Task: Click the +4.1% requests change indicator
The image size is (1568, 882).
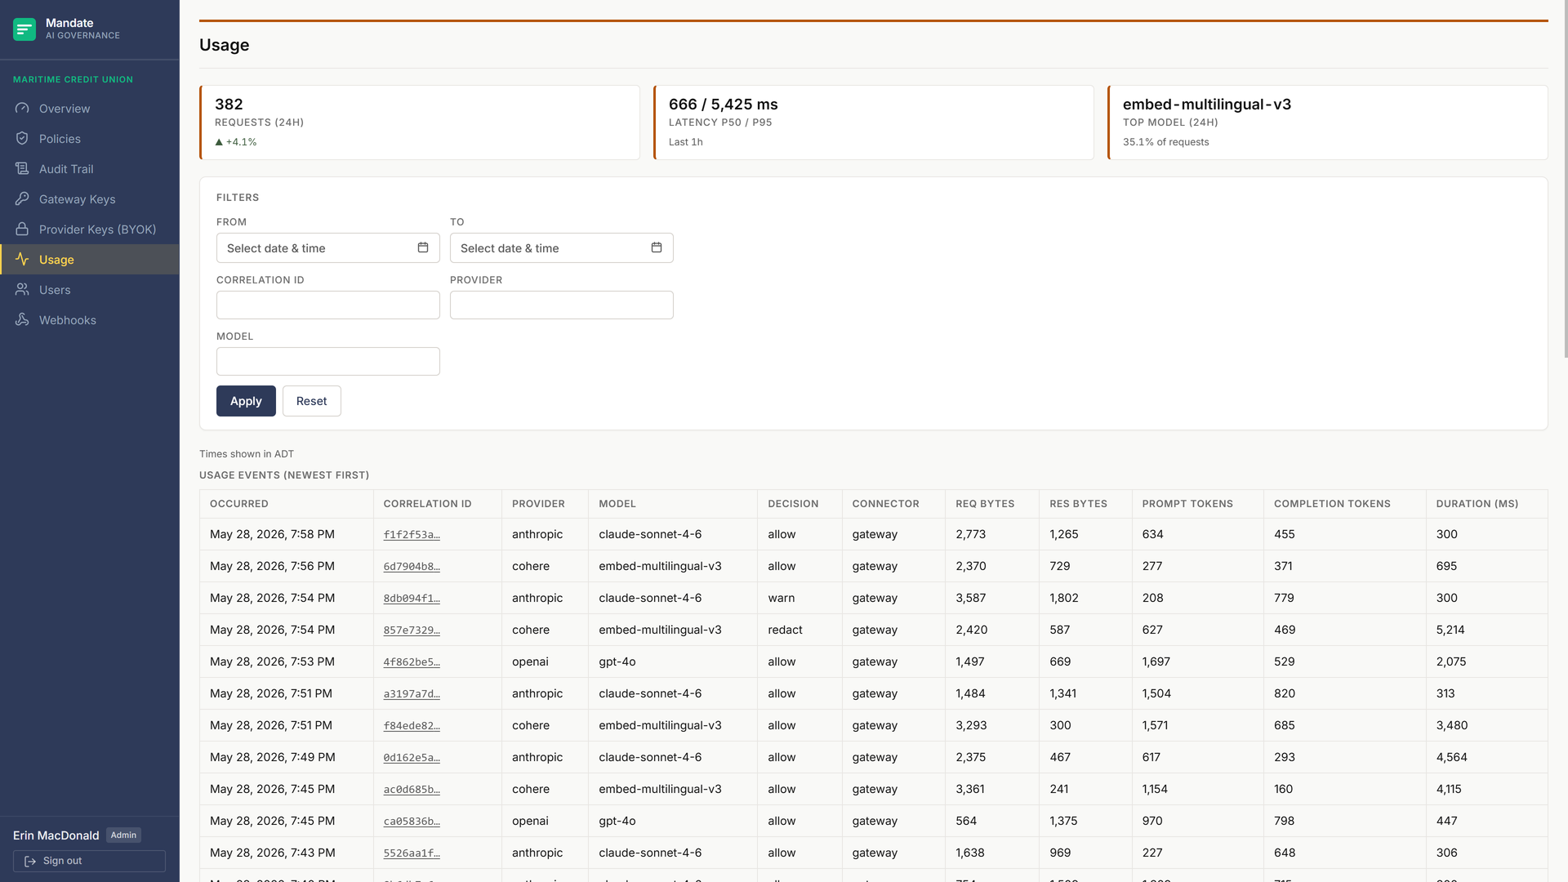Action: 236,142
